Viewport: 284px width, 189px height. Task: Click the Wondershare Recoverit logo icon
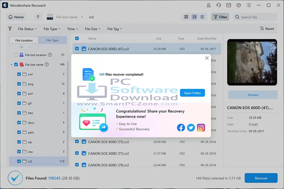5,5
